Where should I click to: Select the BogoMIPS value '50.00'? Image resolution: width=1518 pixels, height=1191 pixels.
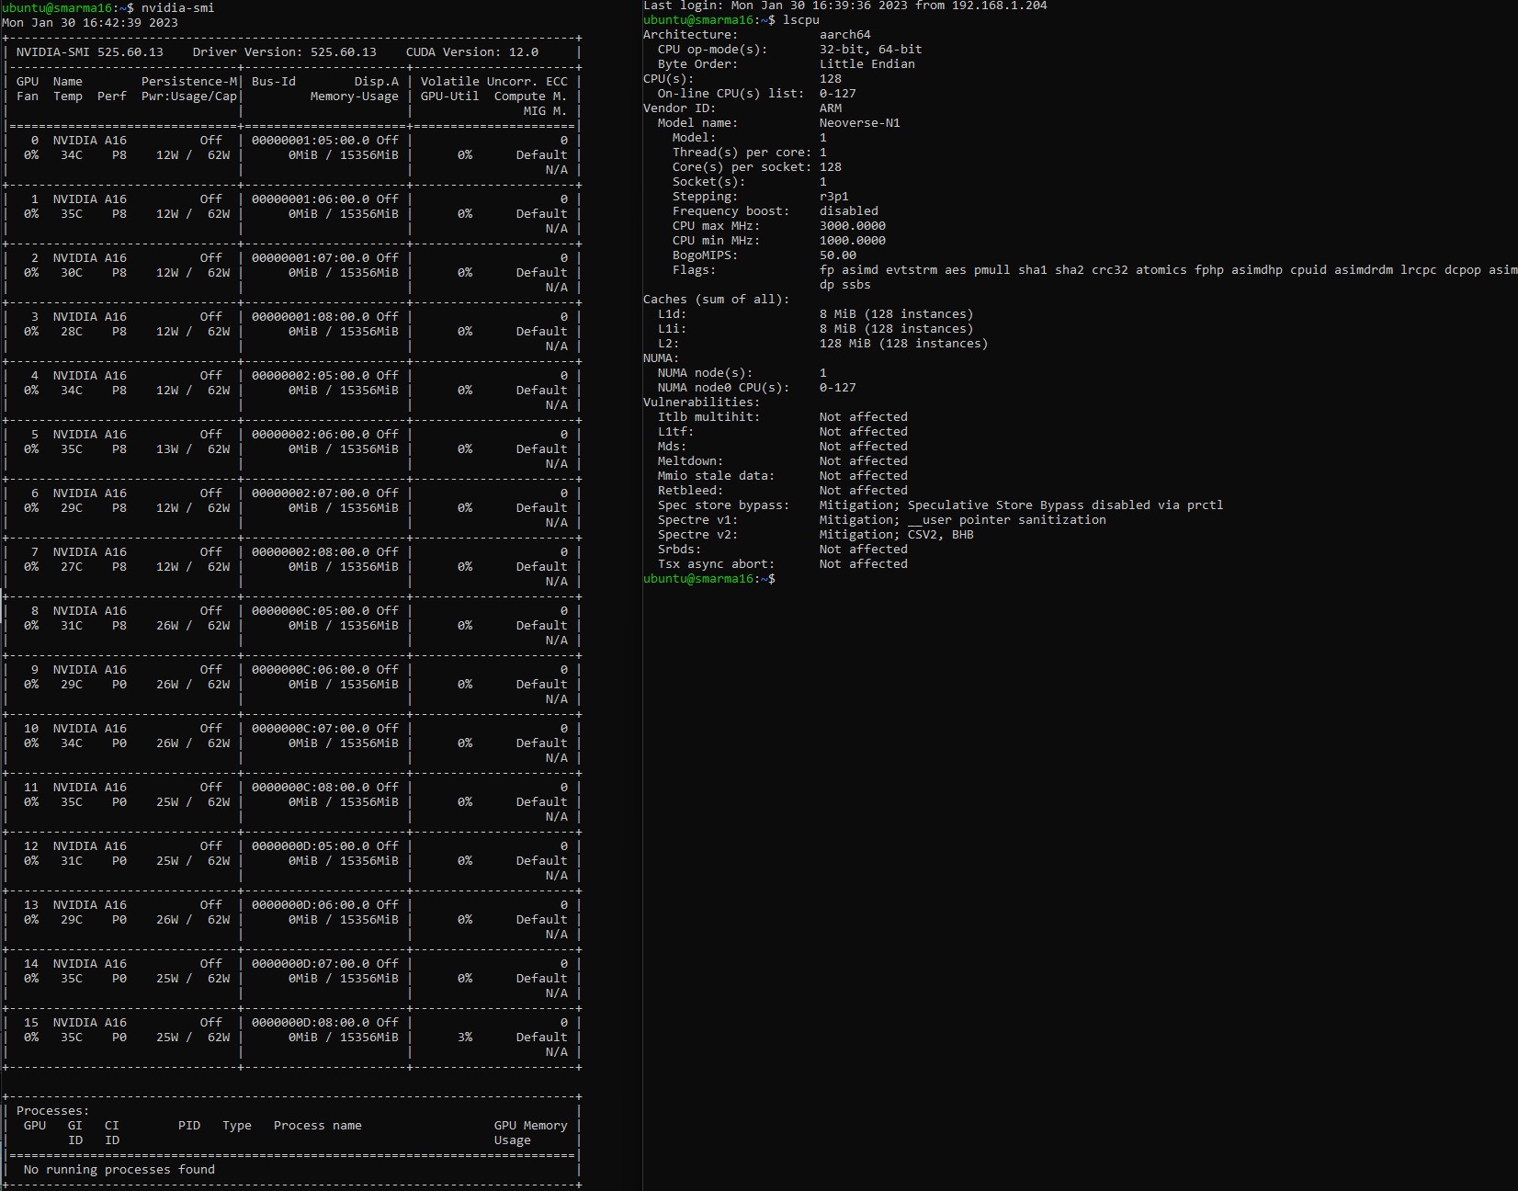(x=838, y=255)
